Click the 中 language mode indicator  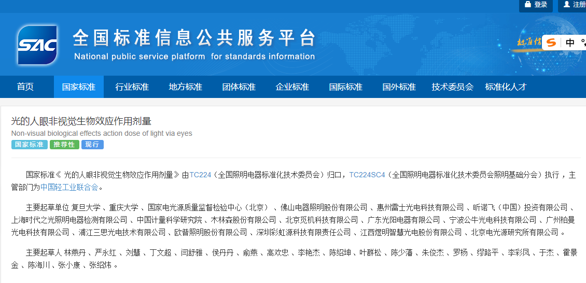[x=570, y=43]
